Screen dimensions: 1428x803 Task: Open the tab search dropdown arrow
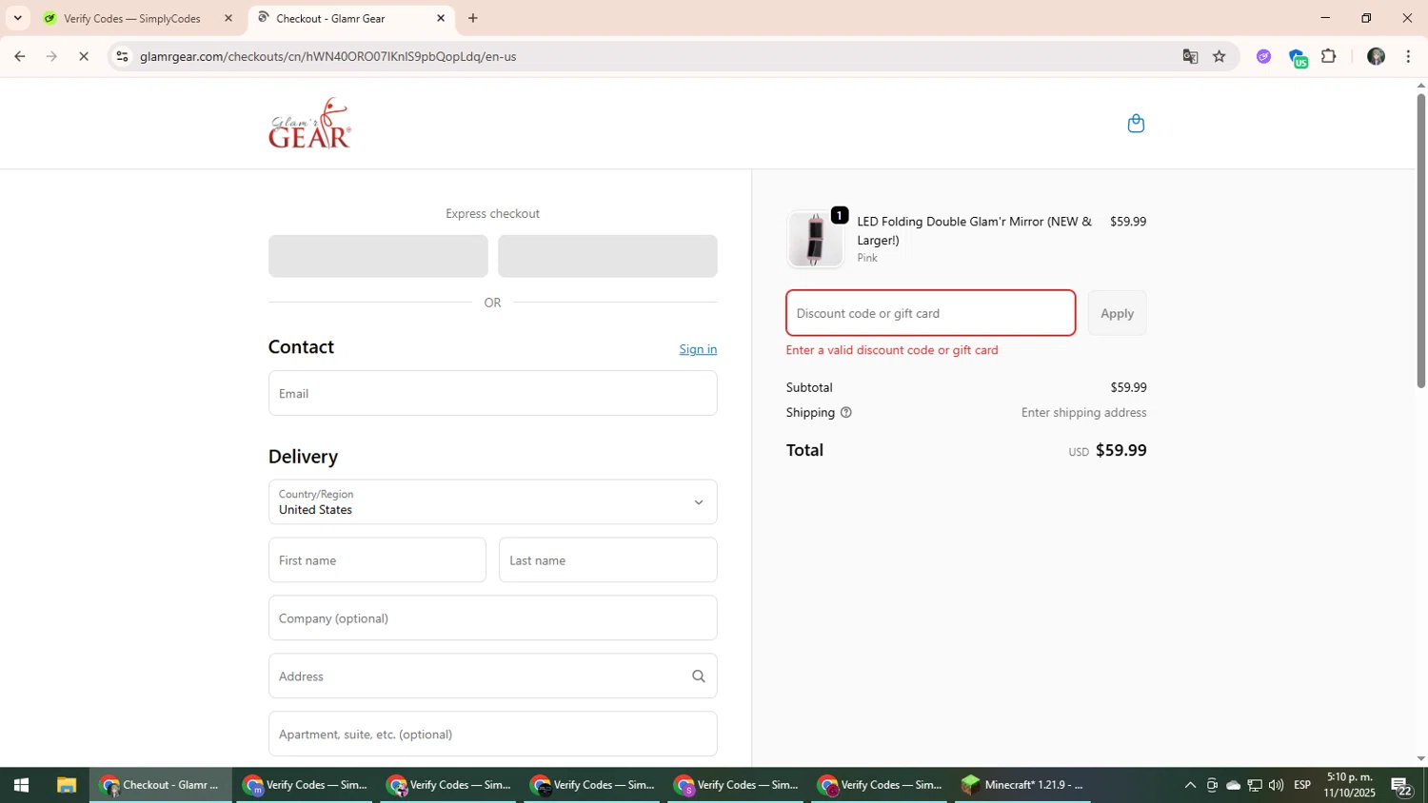pyautogui.click(x=17, y=18)
